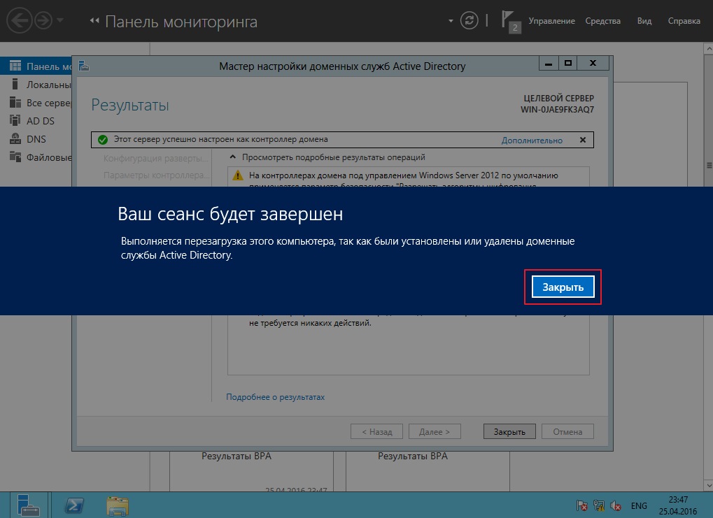Dismiss the success notification with X
The image size is (713, 518).
click(583, 140)
